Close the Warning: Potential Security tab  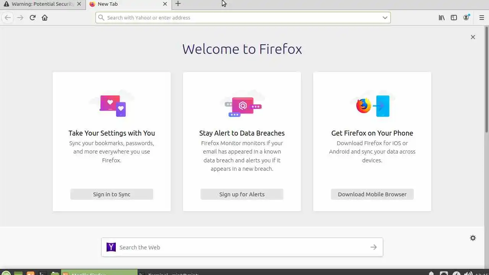click(79, 4)
